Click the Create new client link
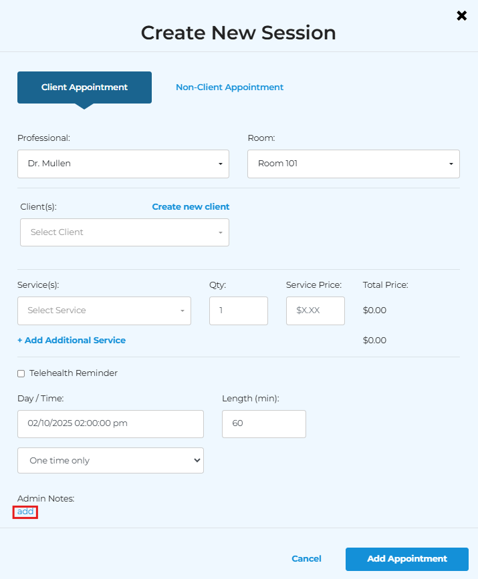Image resolution: width=478 pixels, height=579 pixels. [x=191, y=207]
